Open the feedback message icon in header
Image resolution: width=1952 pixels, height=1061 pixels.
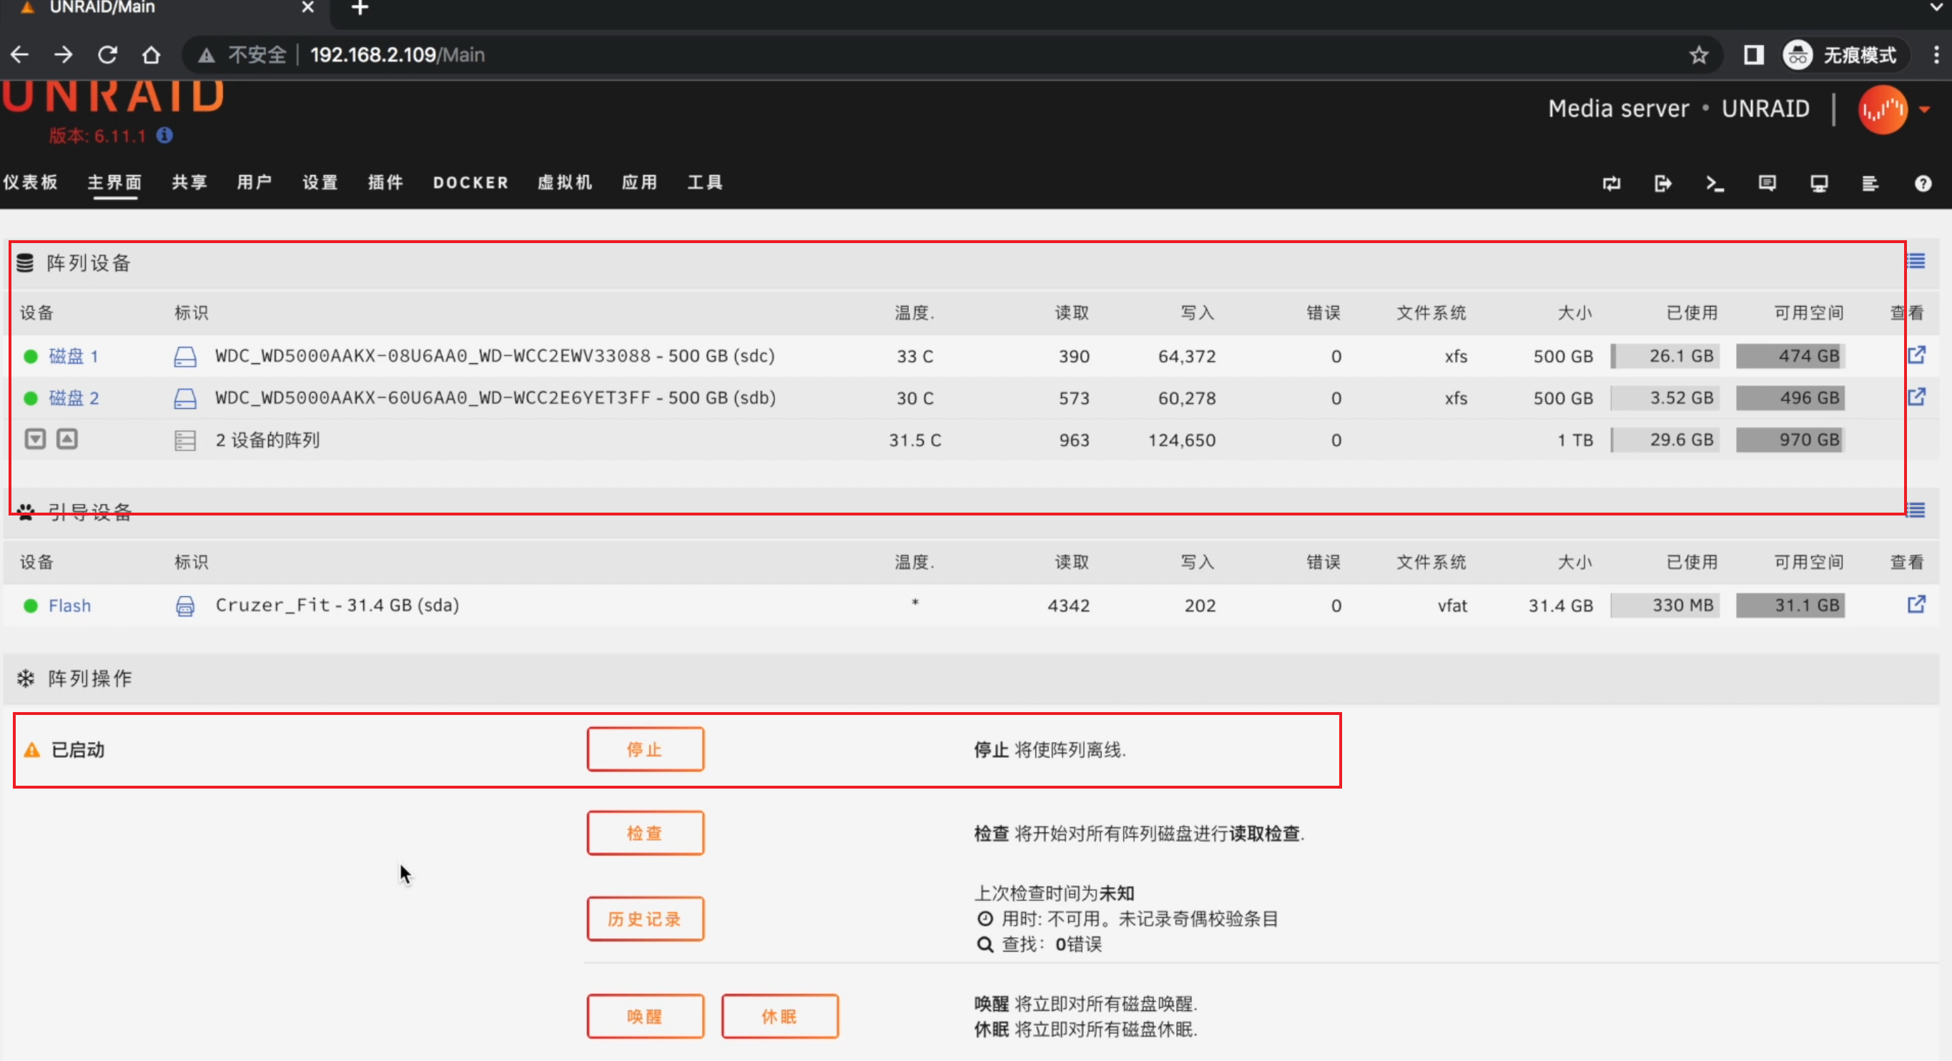click(x=1767, y=184)
